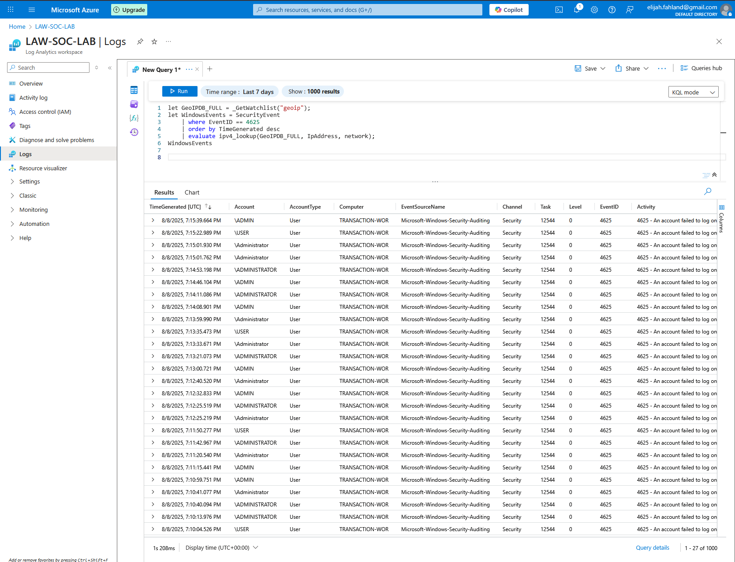The width and height of the screenshot is (735, 562).
Task: Run the query
Action: (179, 91)
